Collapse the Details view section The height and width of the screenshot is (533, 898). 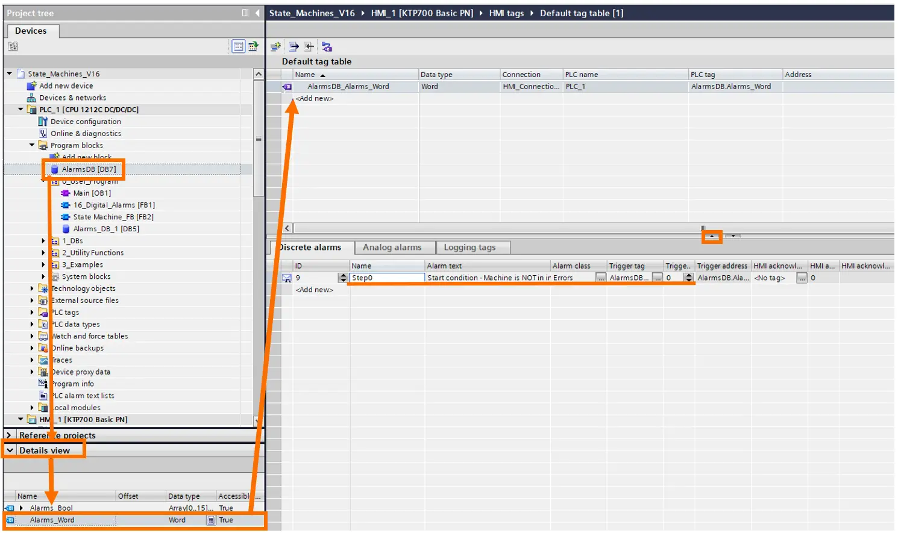[x=10, y=450]
